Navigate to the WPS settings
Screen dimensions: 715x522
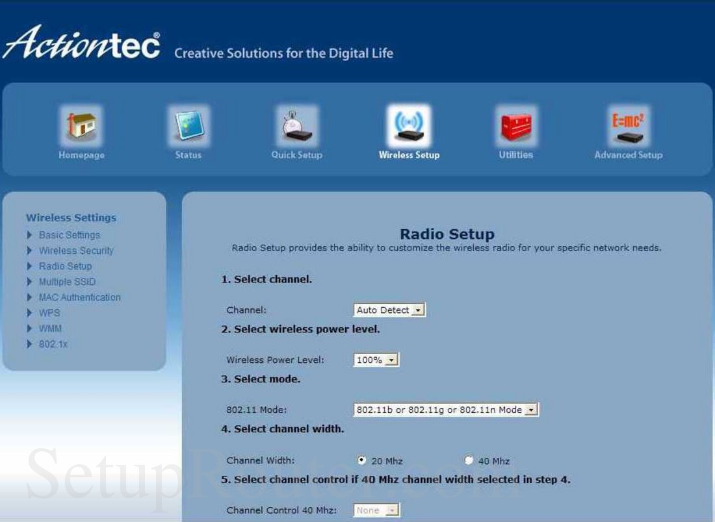(x=50, y=313)
